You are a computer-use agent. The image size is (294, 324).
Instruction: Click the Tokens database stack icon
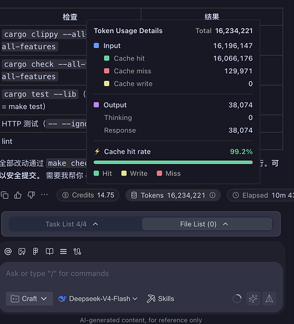pyautogui.click(x=134, y=195)
